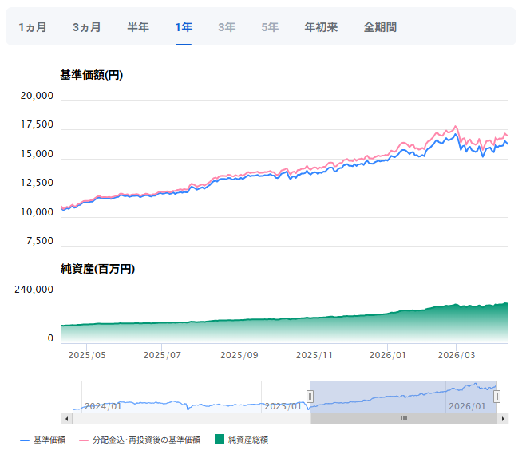Toggle the 基準価額 series legend label
The image size is (530, 454).
49,440
